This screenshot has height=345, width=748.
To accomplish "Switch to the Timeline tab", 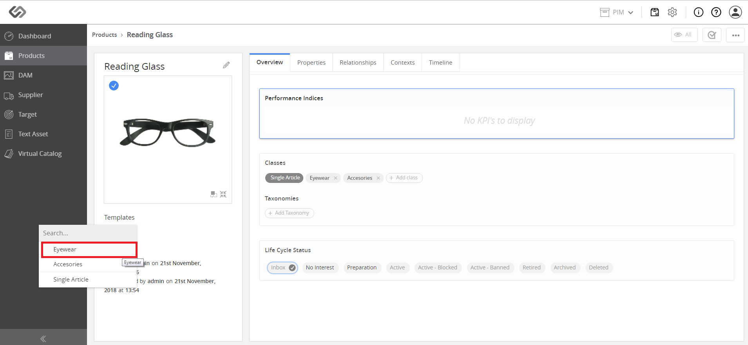I will [x=440, y=63].
